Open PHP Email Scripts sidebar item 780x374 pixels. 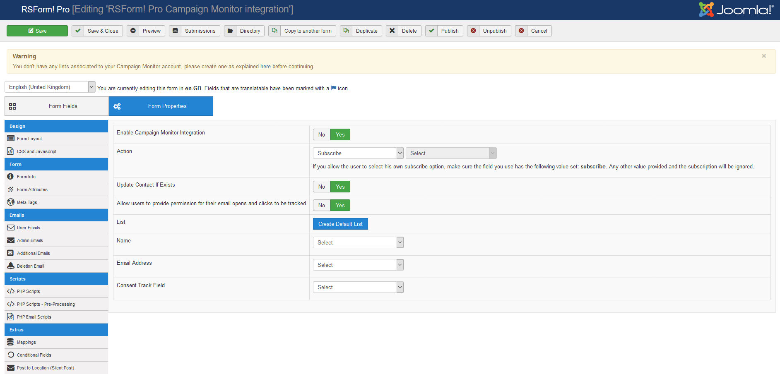[56, 317]
